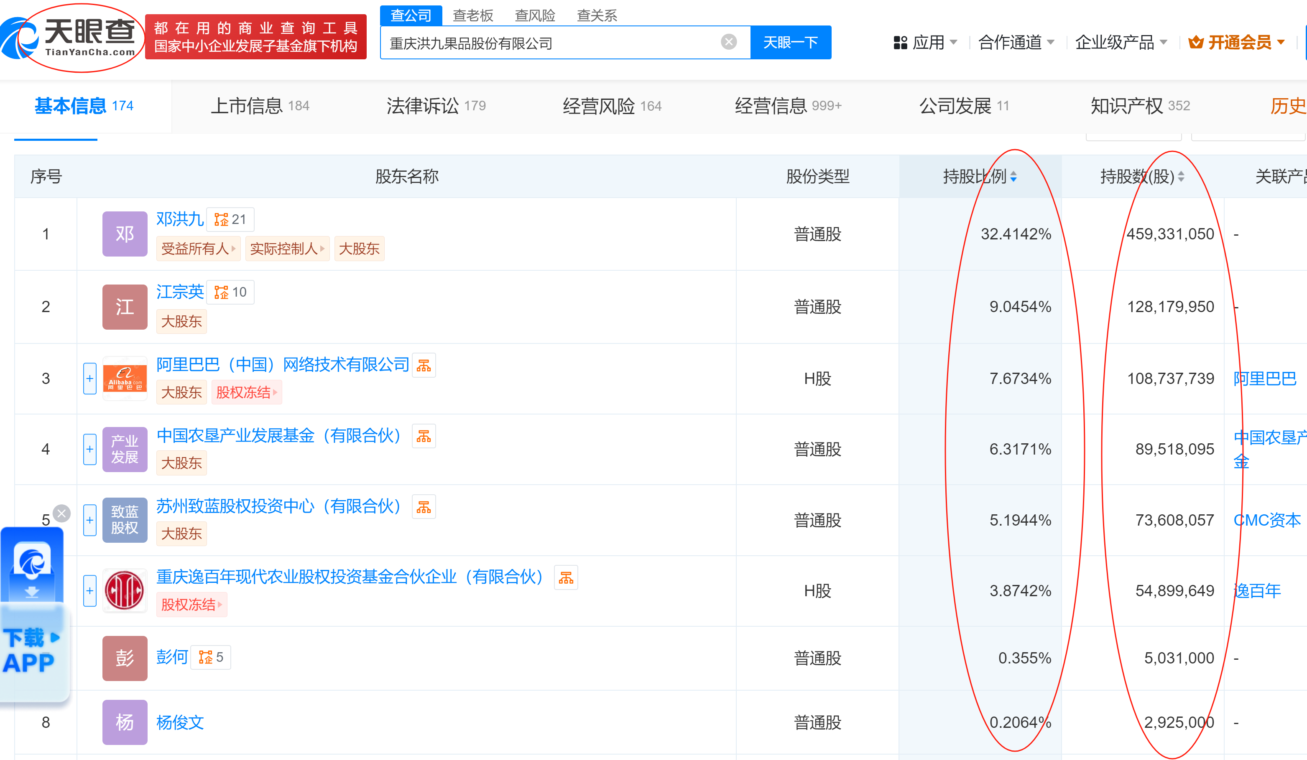Click the crown icon on 开通会员
Image resolution: width=1307 pixels, height=760 pixels.
(x=1195, y=43)
